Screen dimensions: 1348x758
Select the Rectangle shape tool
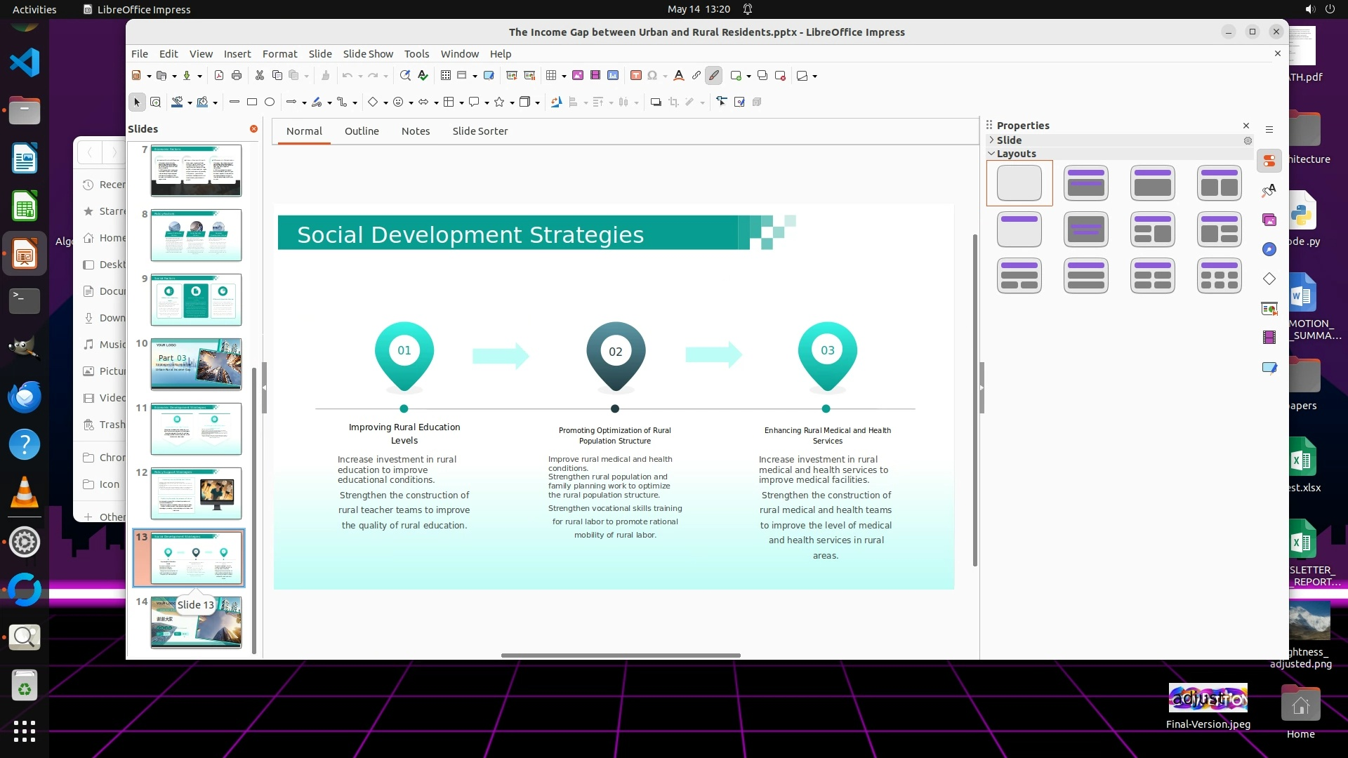coord(252,102)
